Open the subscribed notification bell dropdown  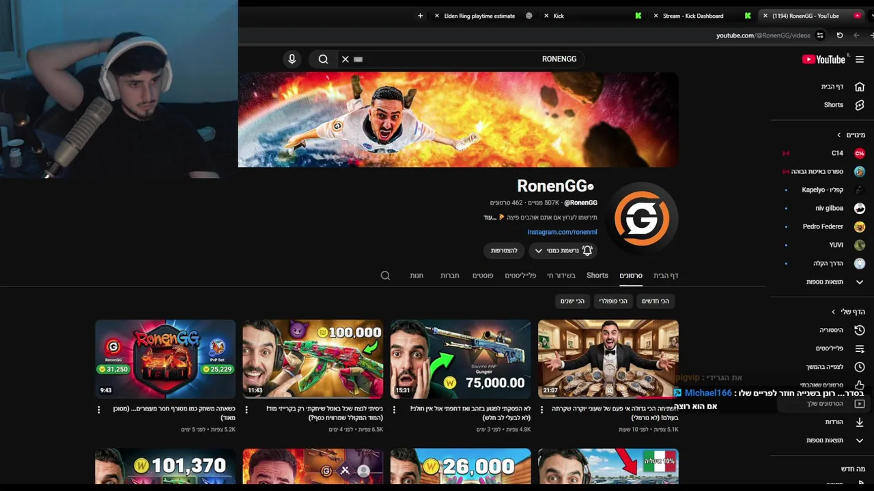(x=563, y=250)
